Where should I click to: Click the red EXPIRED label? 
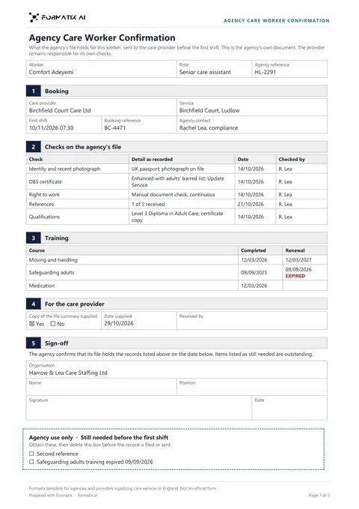pos(295,276)
